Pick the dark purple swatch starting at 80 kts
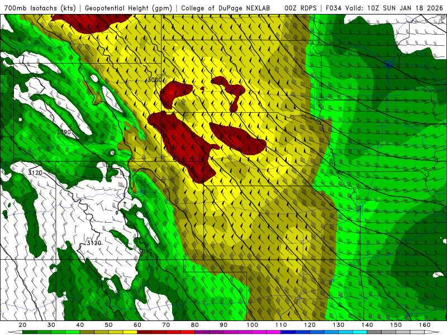Image resolution: width=447 pixels, height=335 pixels. pyautogui.click(x=202, y=332)
